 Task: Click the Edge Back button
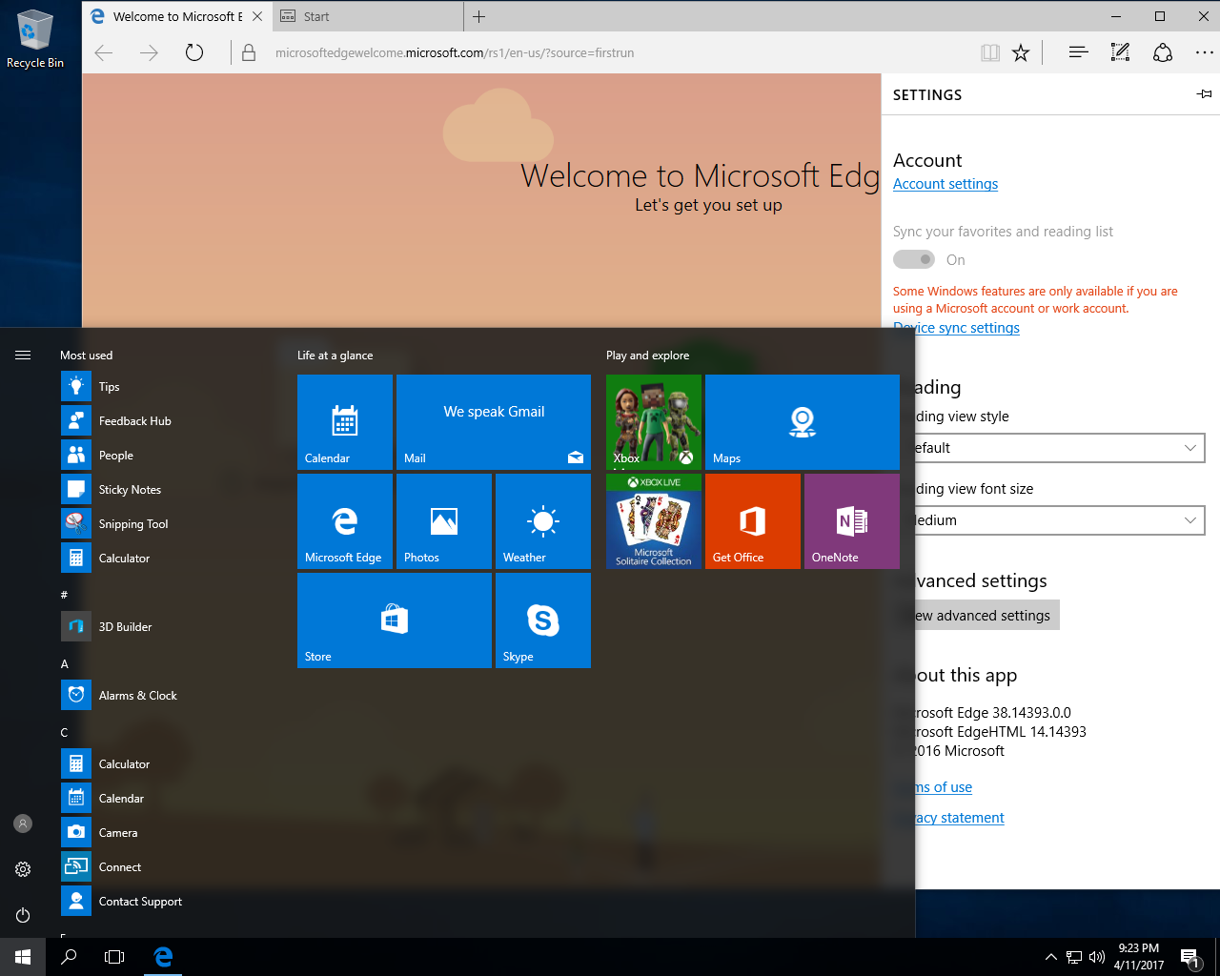tap(105, 53)
